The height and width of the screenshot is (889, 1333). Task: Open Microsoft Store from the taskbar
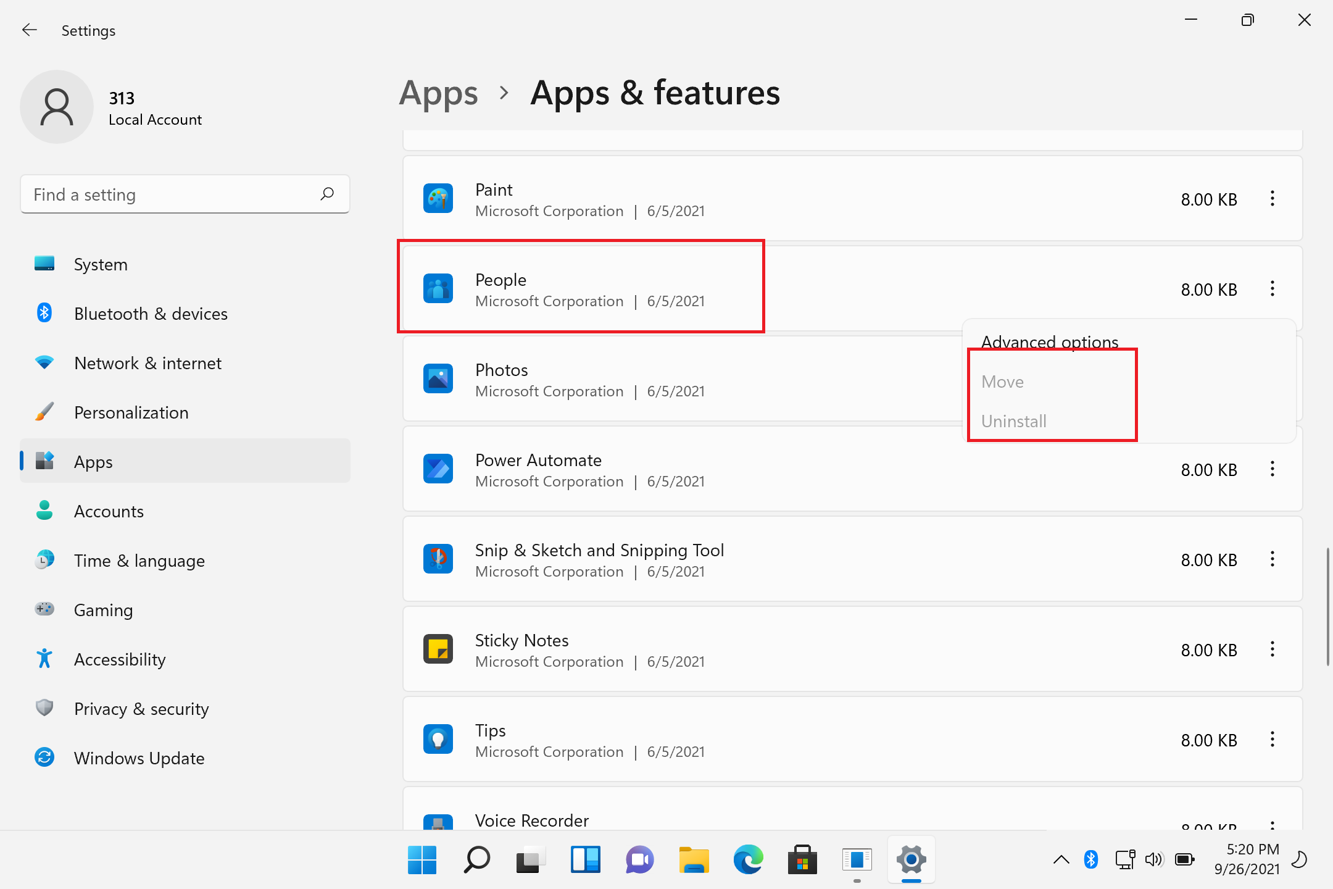tap(802, 859)
